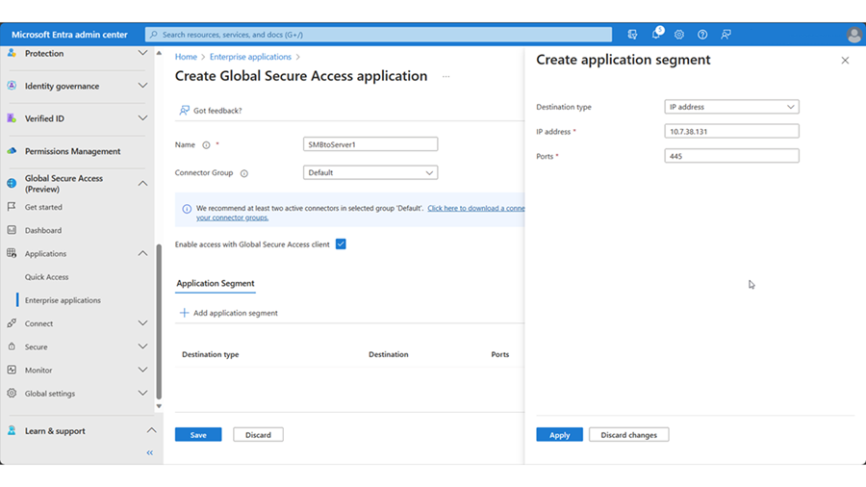This screenshot has width=866, height=487.
Task: Click the Learn & support person icon
Action: click(x=12, y=430)
